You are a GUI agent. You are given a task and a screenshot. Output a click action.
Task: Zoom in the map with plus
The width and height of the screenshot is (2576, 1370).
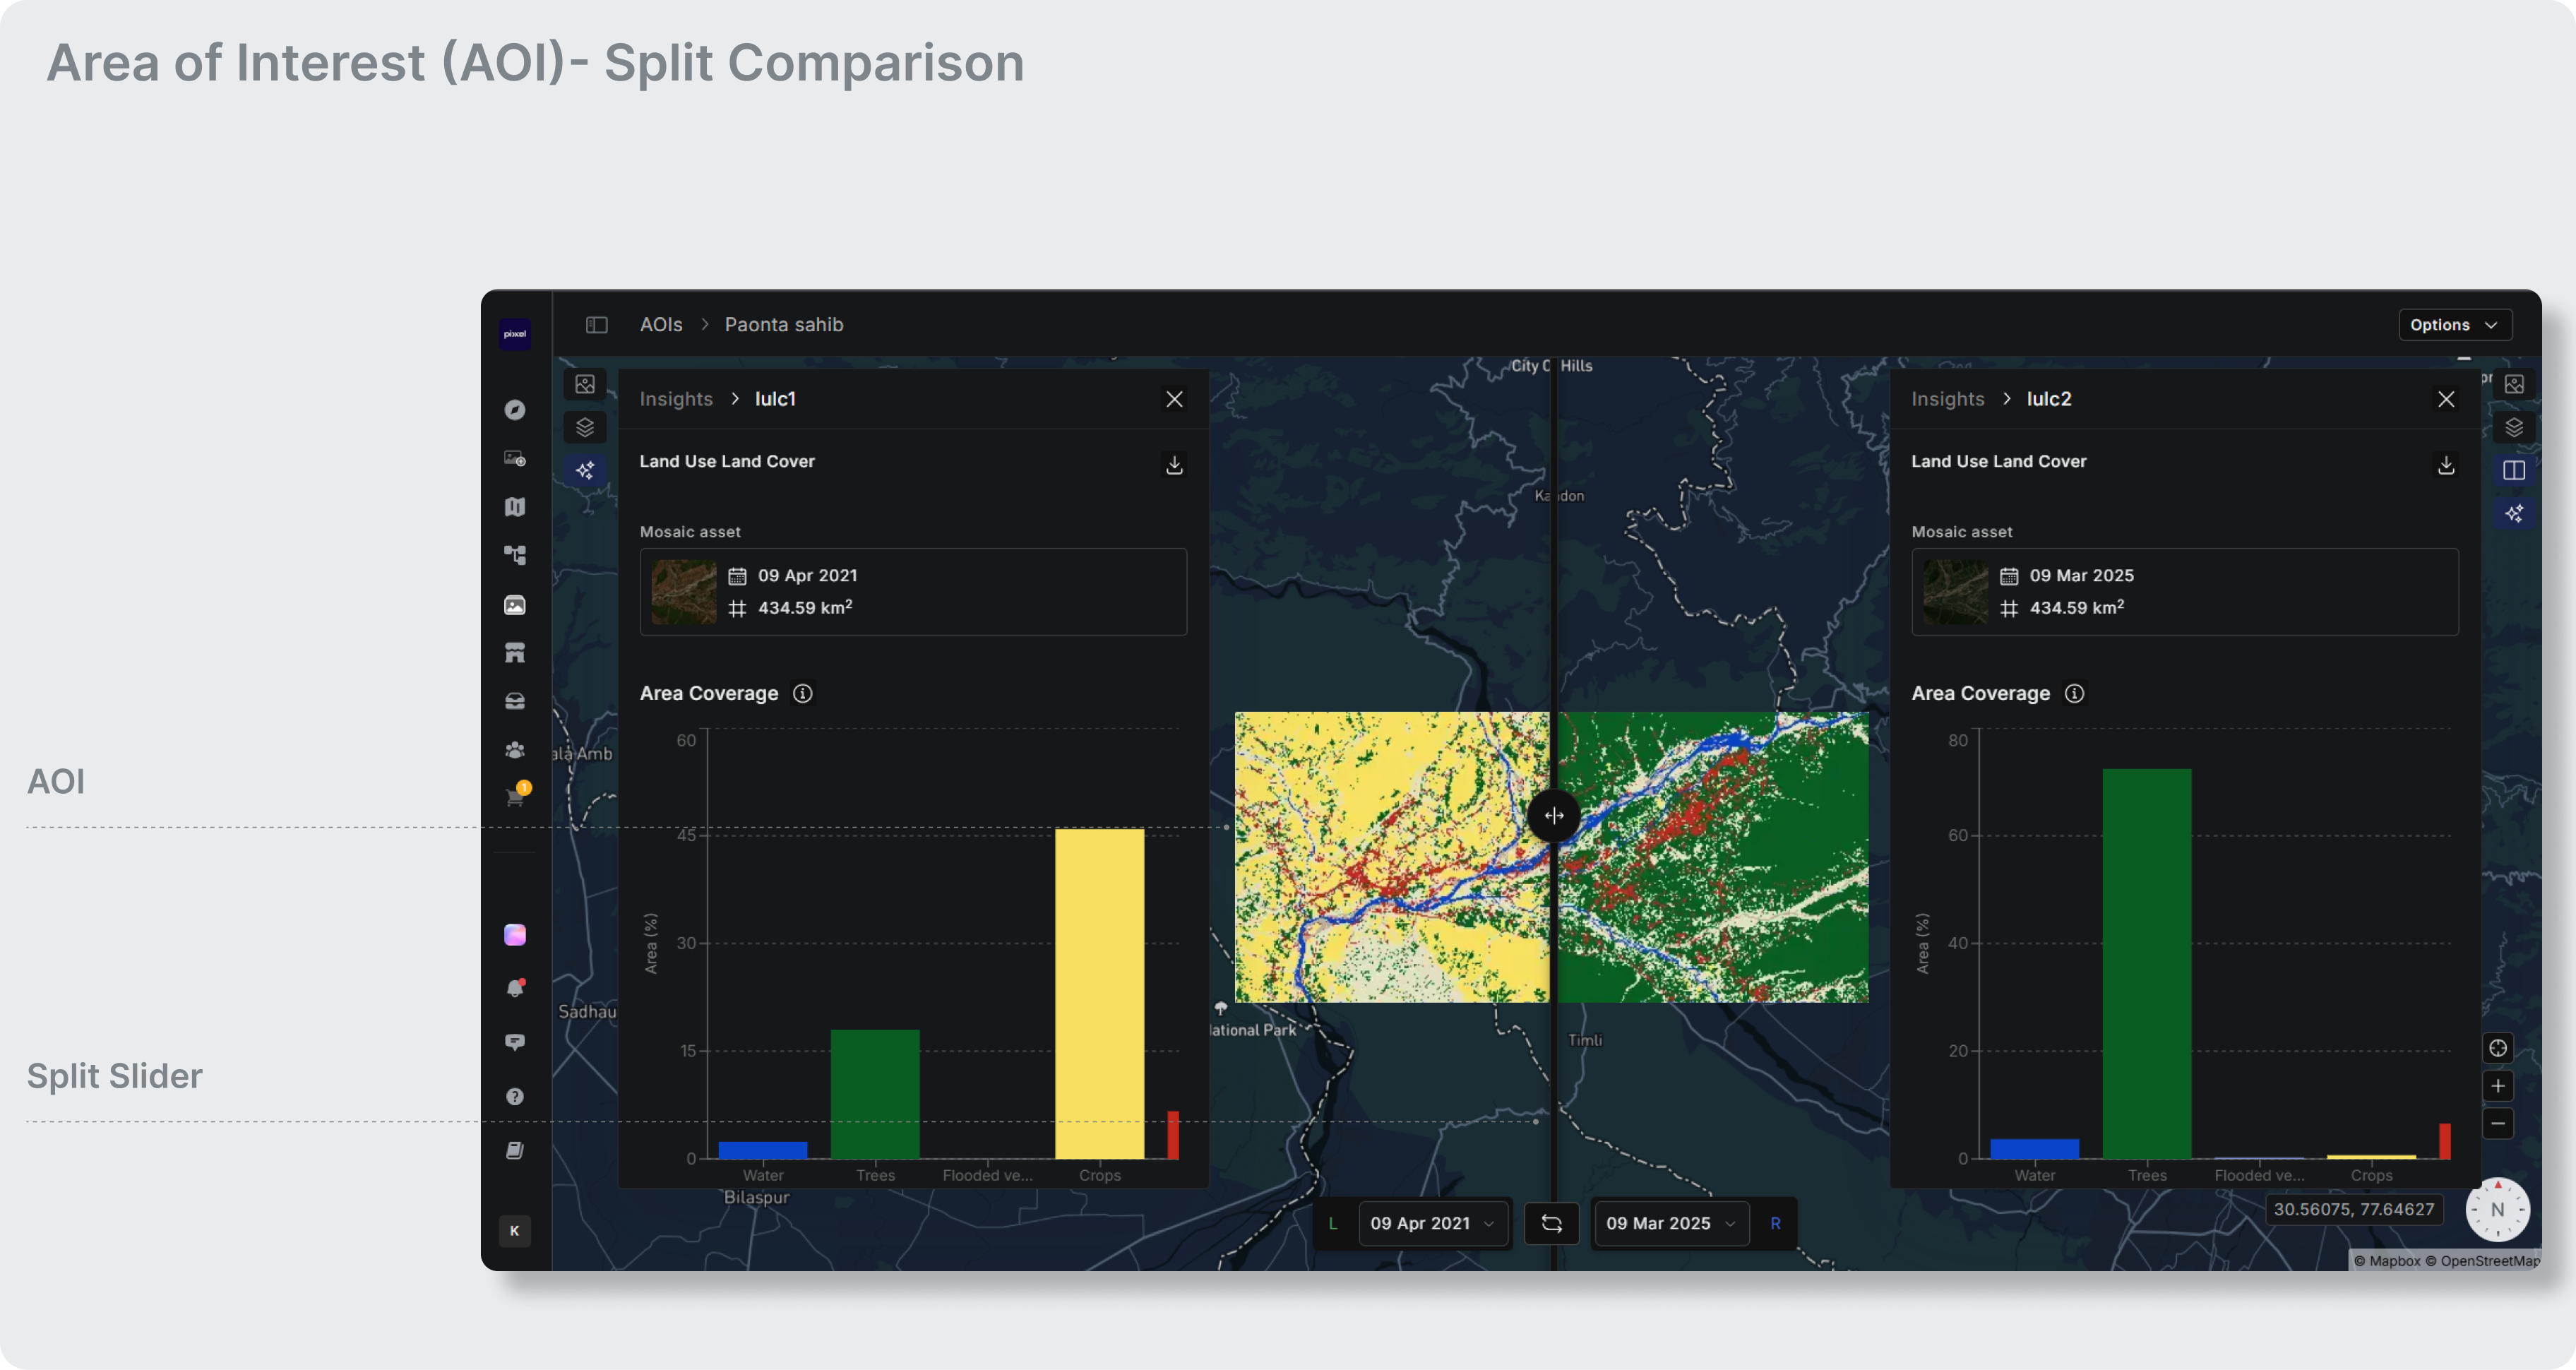(2498, 1086)
